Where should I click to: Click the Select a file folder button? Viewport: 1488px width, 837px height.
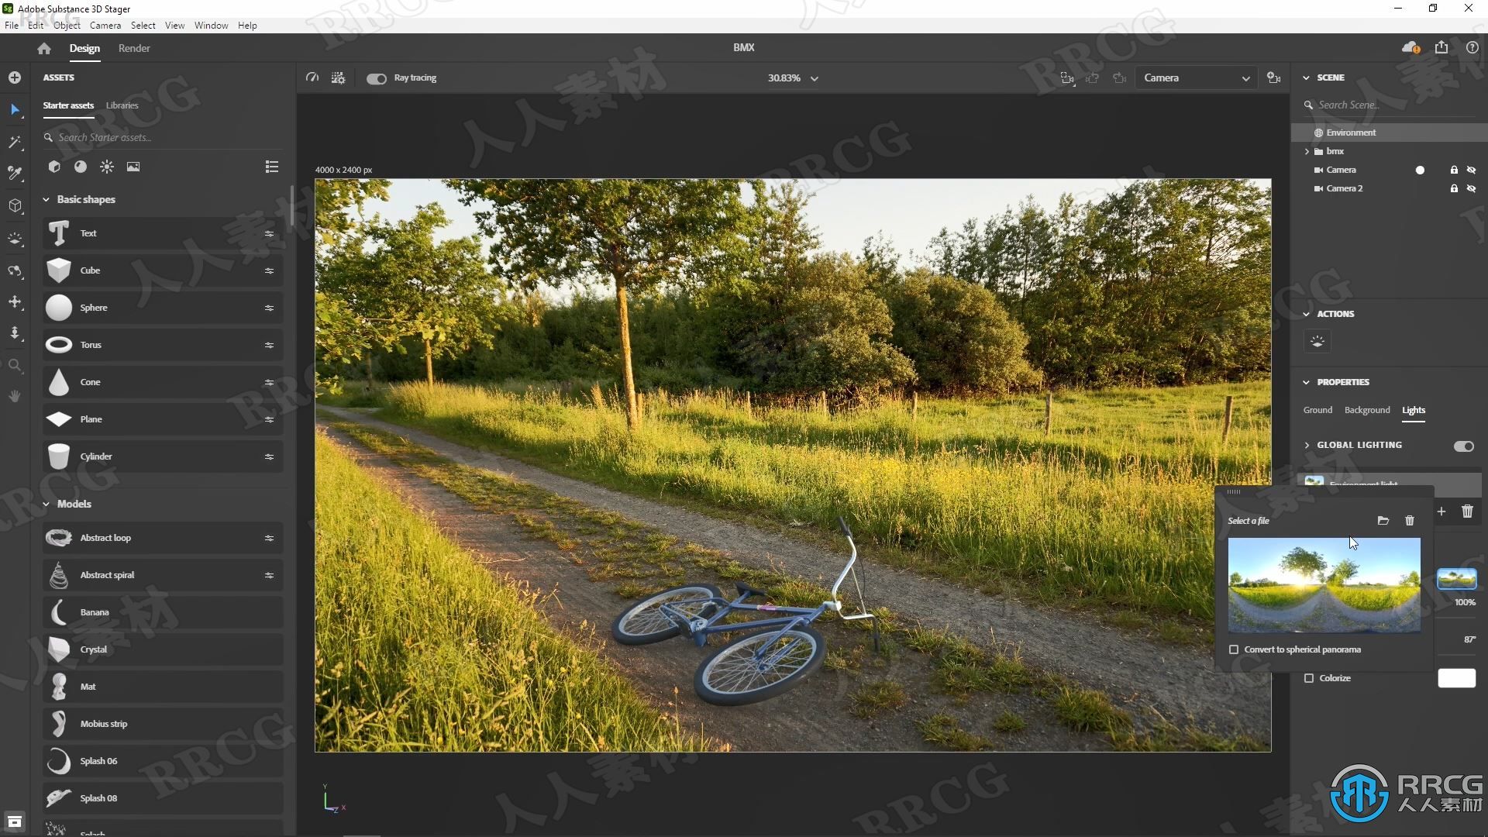click(1383, 520)
